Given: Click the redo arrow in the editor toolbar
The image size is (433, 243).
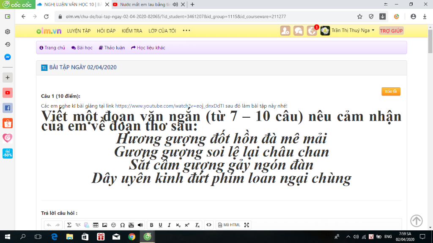Looking at the screenshot, I should pos(58,225).
